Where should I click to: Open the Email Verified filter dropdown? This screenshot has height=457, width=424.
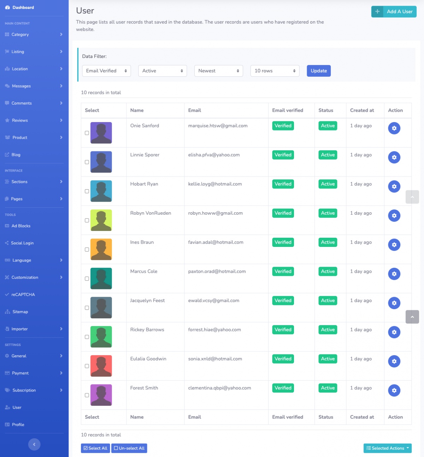(106, 71)
